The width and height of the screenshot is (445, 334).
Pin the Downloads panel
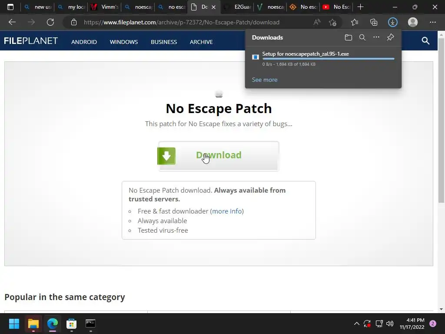point(391,37)
